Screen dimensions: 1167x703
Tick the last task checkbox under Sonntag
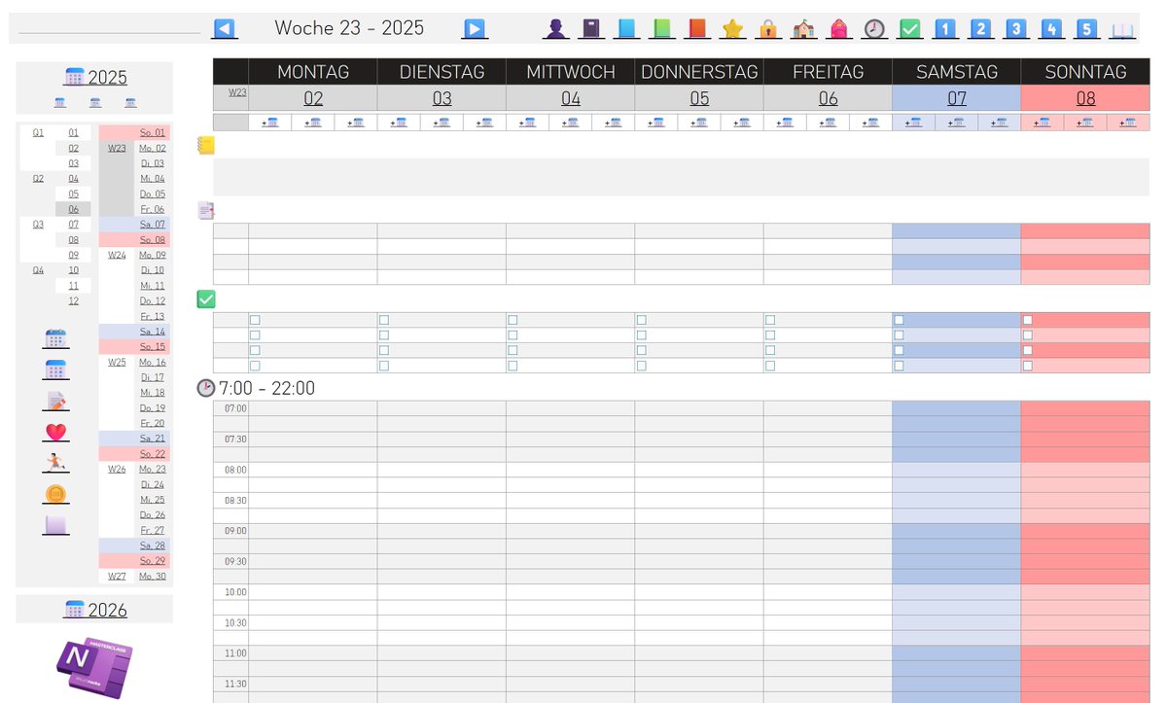pyautogui.click(x=1028, y=366)
